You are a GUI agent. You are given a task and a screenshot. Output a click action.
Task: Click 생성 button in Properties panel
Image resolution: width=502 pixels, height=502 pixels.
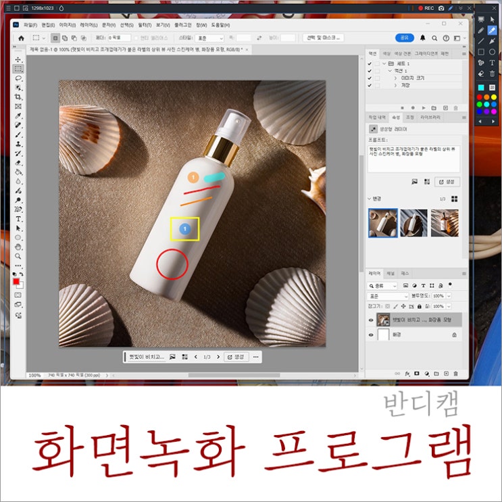[447, 182]
